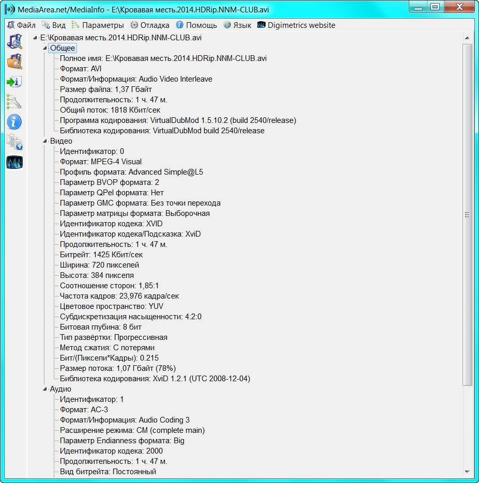Viewport: 479px width, 483px height.
Task: Select 'Расширение режима: CM (complete main)' row
Action: pyautogui.click(x=132, y=430)
